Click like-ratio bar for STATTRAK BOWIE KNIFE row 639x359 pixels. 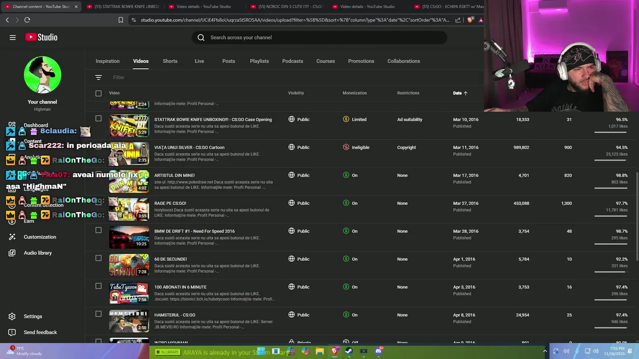pos(611,133)
